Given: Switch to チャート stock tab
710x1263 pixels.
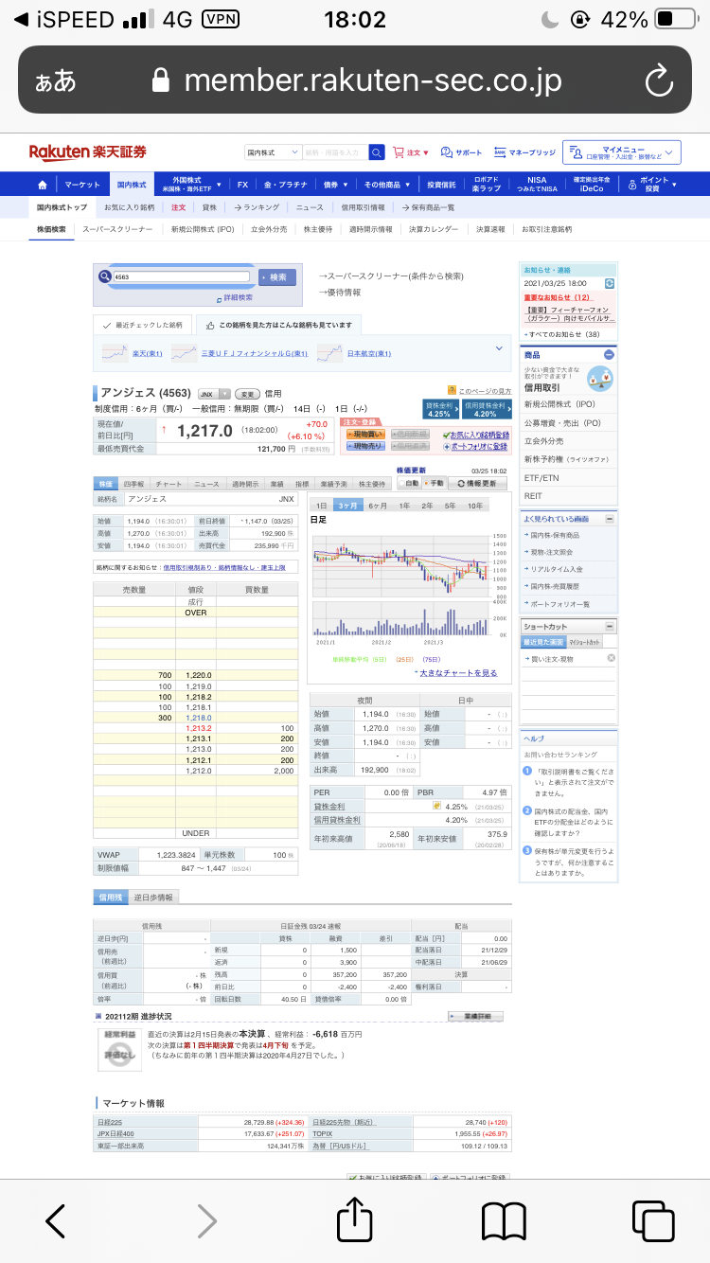Looking at the screenshot, I should 169,484.
